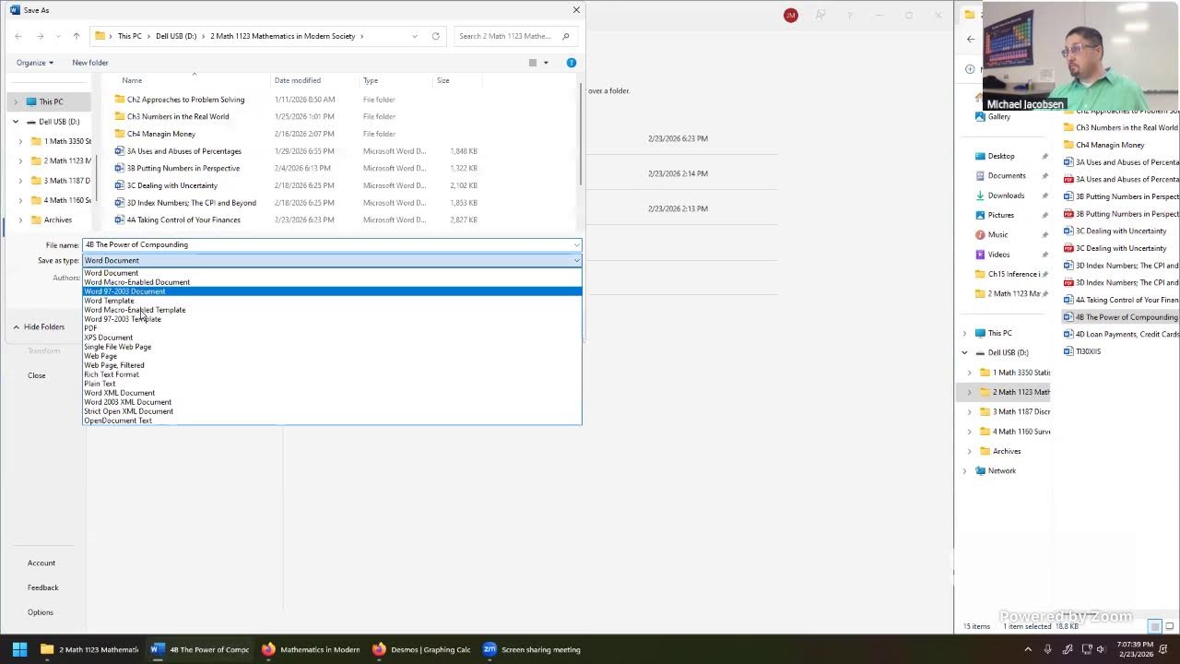Select 3B Putting Numbers in Perspective file

coord(183,169)
